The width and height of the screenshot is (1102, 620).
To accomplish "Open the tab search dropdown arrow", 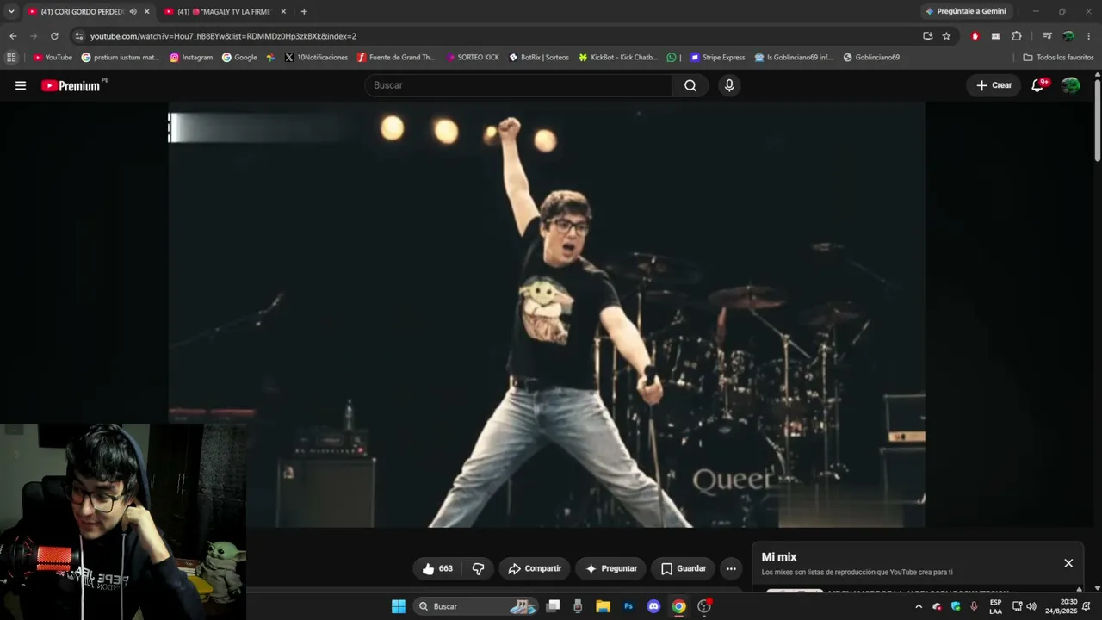I will click(x=11, y=11).
